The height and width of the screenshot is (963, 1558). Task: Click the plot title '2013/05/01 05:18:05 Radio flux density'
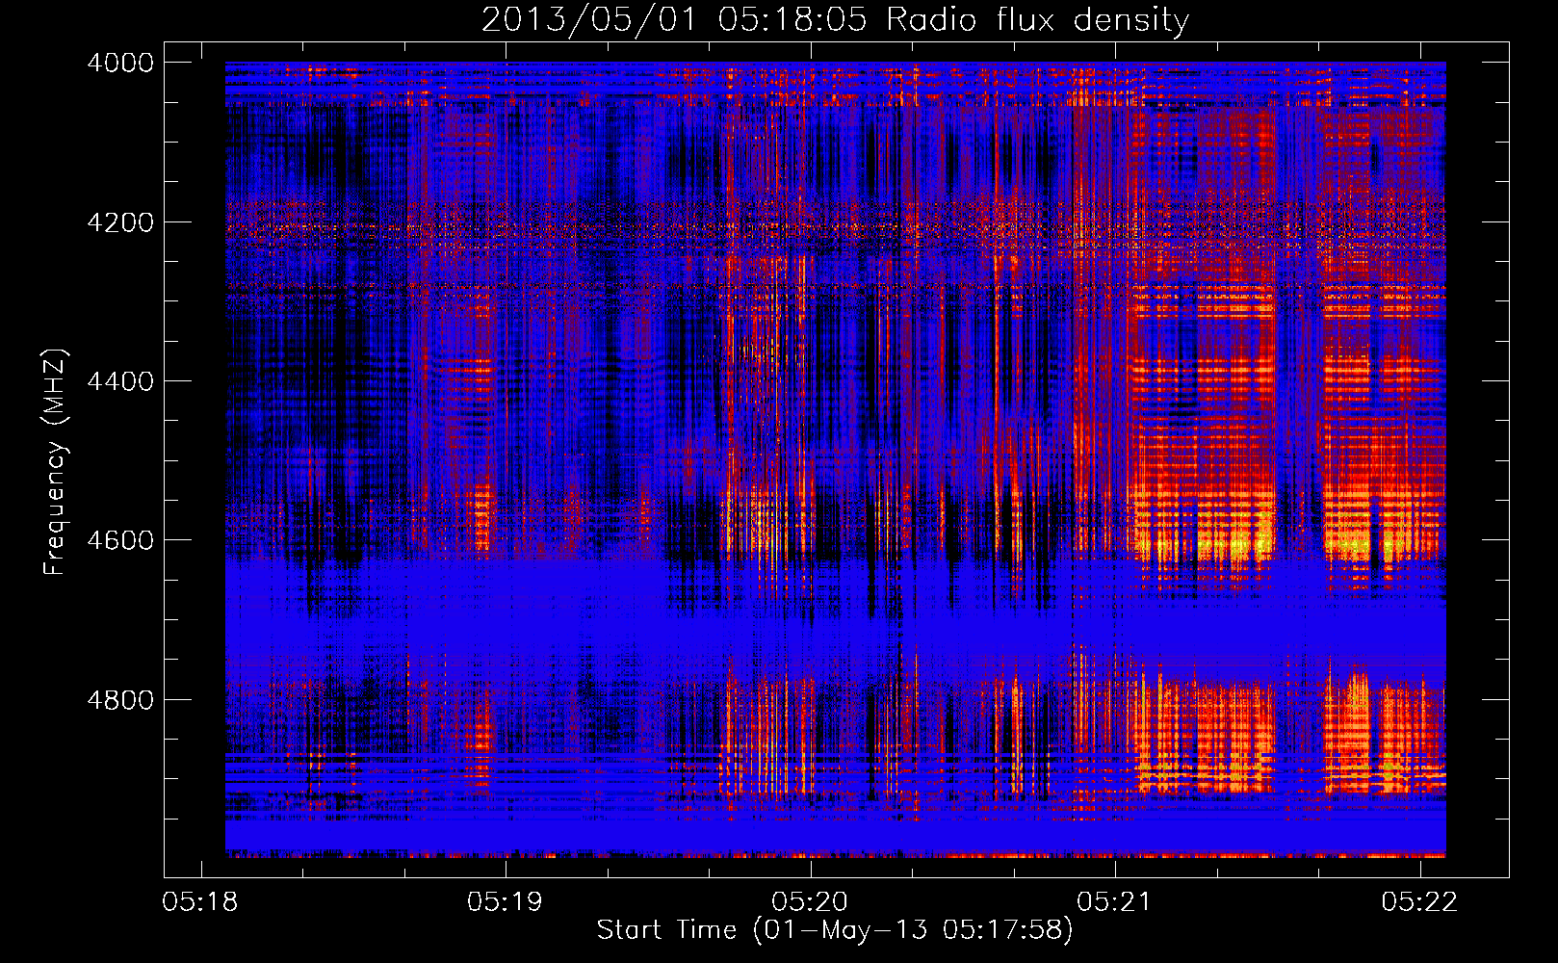(836, 20)
